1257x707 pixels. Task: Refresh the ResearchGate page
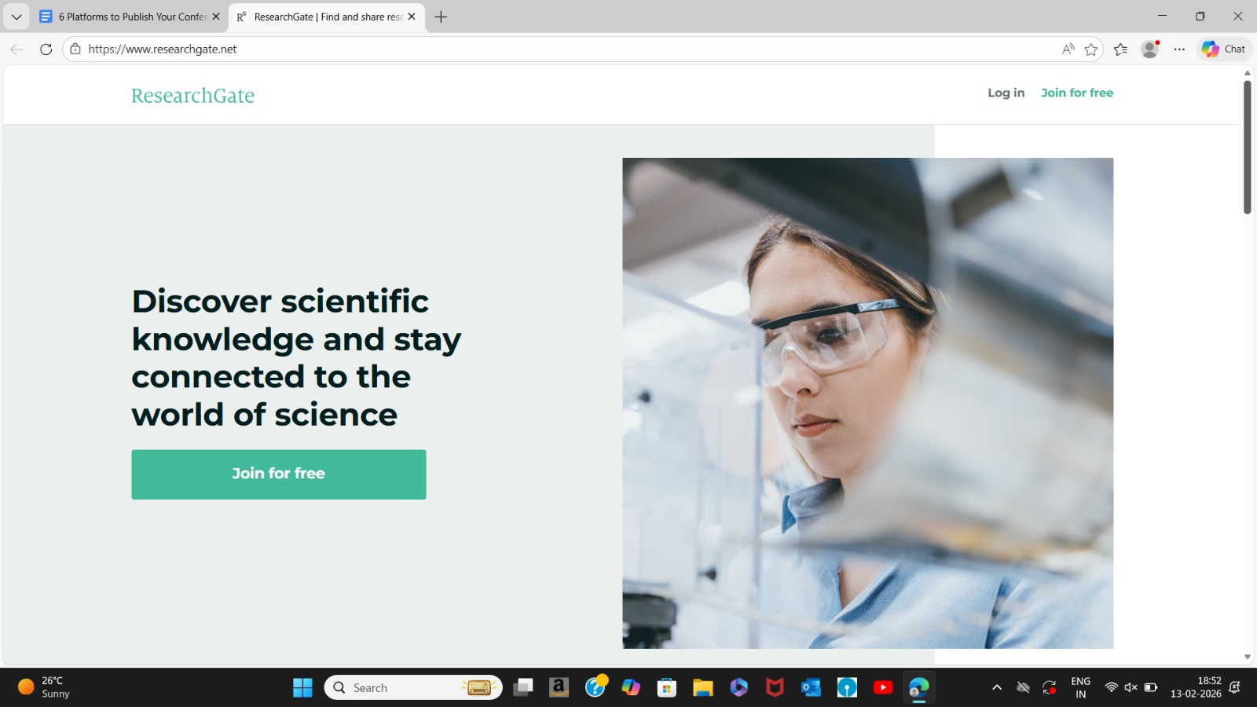pos(46,49)
